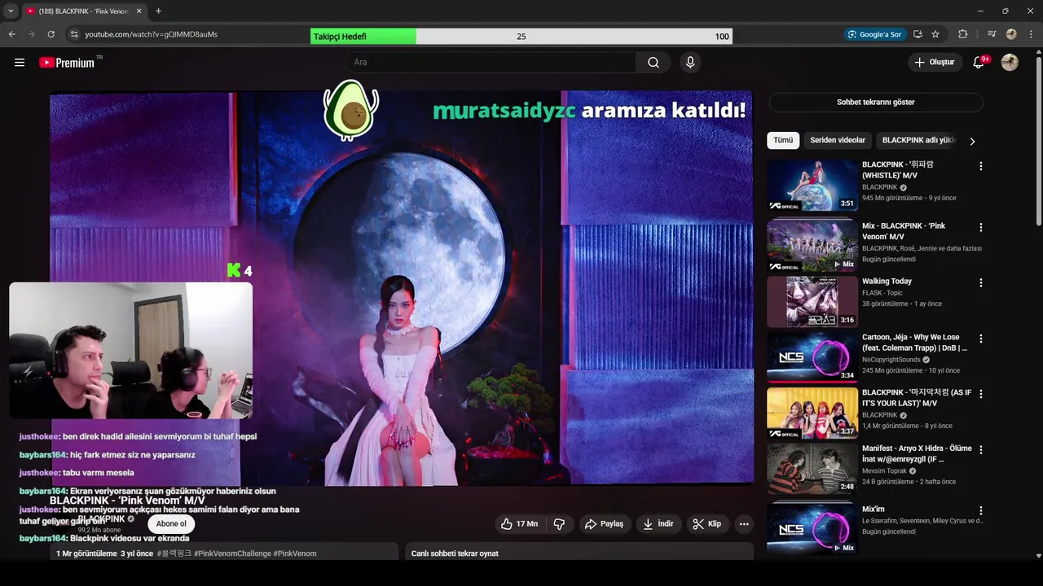Like the video with thumbs up
Image resolution: width=1043 pixels, height=586 pixels.
tap(519, 524)
